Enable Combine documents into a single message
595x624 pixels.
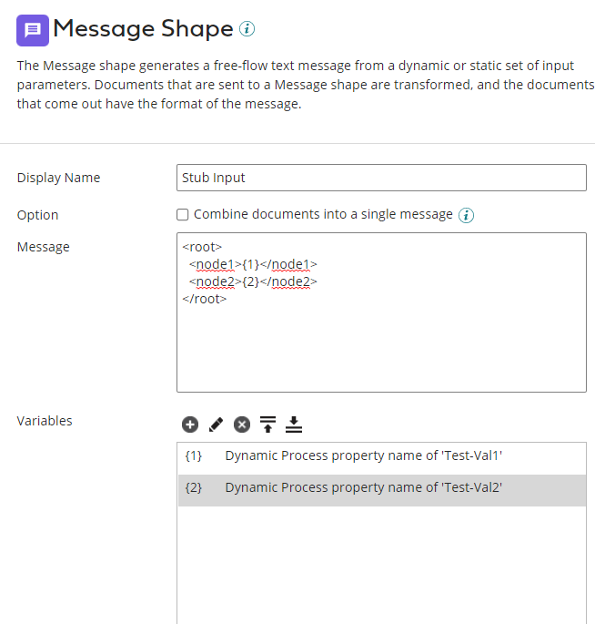pyautogui.click(x=183, y=215)
